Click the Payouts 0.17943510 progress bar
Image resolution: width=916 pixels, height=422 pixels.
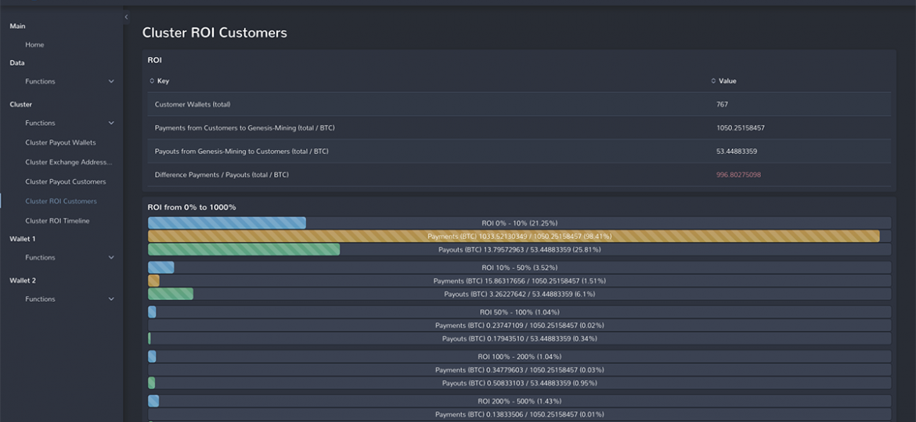[519, 338]
